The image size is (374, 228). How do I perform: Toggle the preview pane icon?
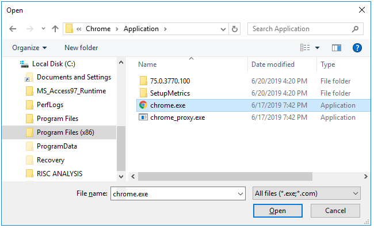point(337,48)
